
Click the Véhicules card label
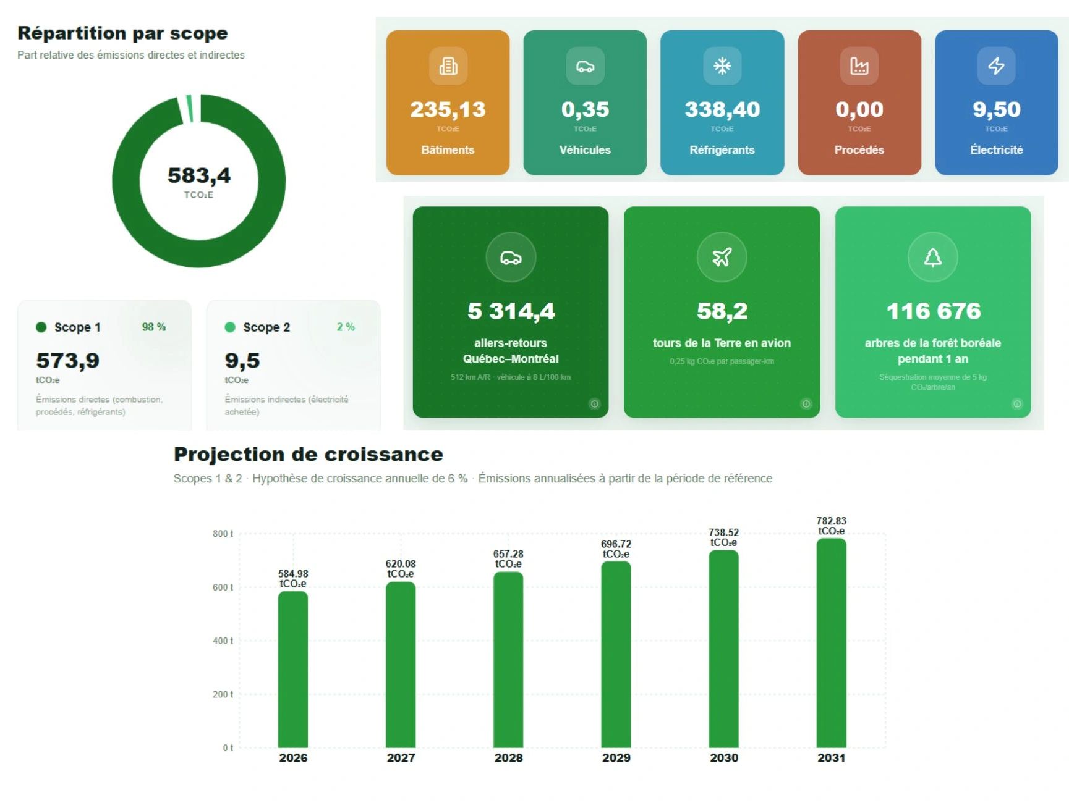[585, 150]
